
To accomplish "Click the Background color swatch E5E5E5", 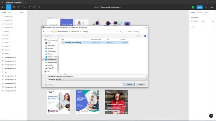I will (192, 21).
